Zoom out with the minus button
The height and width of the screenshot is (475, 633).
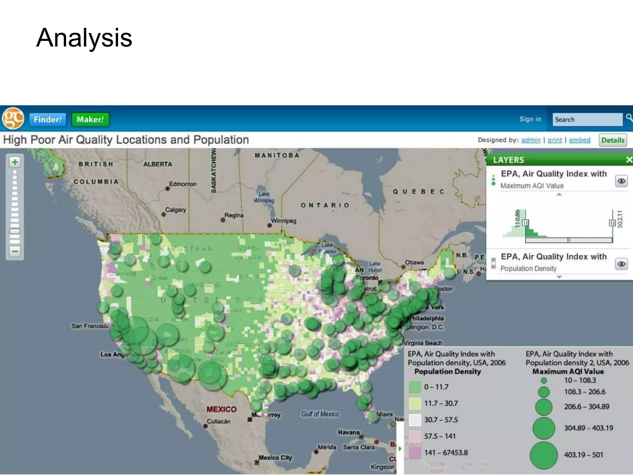[x=15, y=251]
